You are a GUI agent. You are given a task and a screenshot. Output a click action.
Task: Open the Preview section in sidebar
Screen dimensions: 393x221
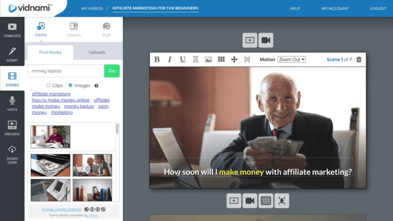pos(12,128)
